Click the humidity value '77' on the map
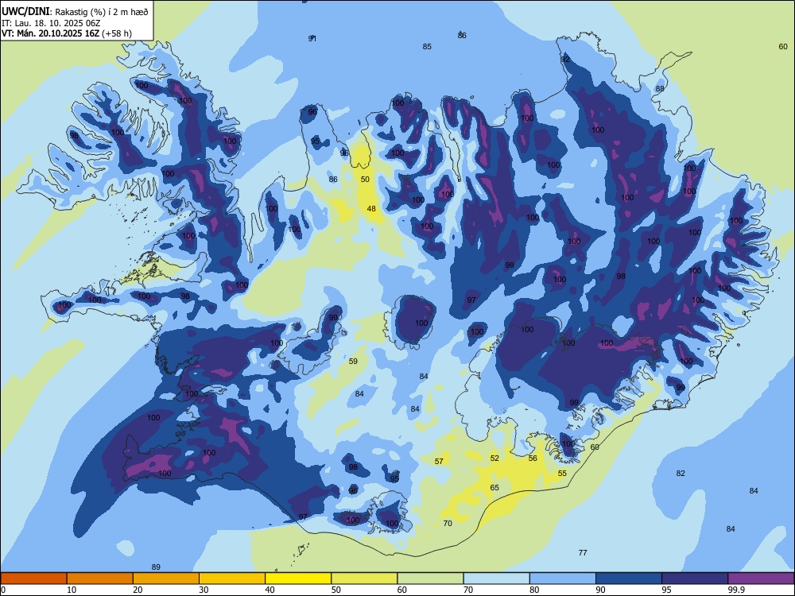 (583, 552)
